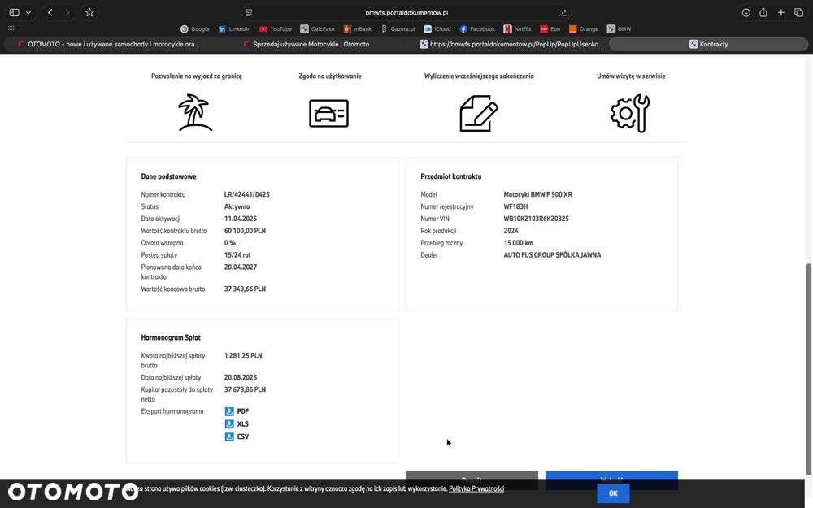813x508 pixels.
Task: Switch to the Sprzedaj używane Motocykle tab
Action: click(307, 44)
